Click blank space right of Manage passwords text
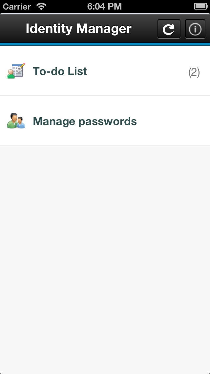The image size is (210, 374). pos(174,121)
